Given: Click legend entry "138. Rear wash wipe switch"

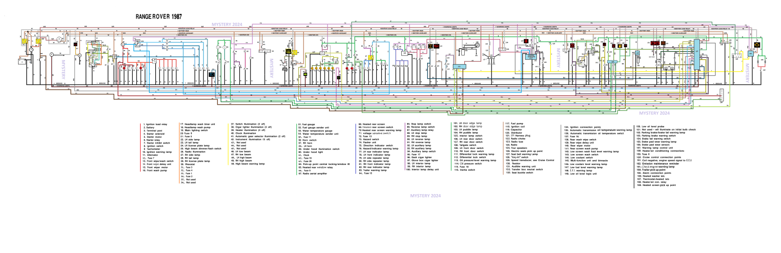Looking at the screenshot, I should (x=581, y=140).
